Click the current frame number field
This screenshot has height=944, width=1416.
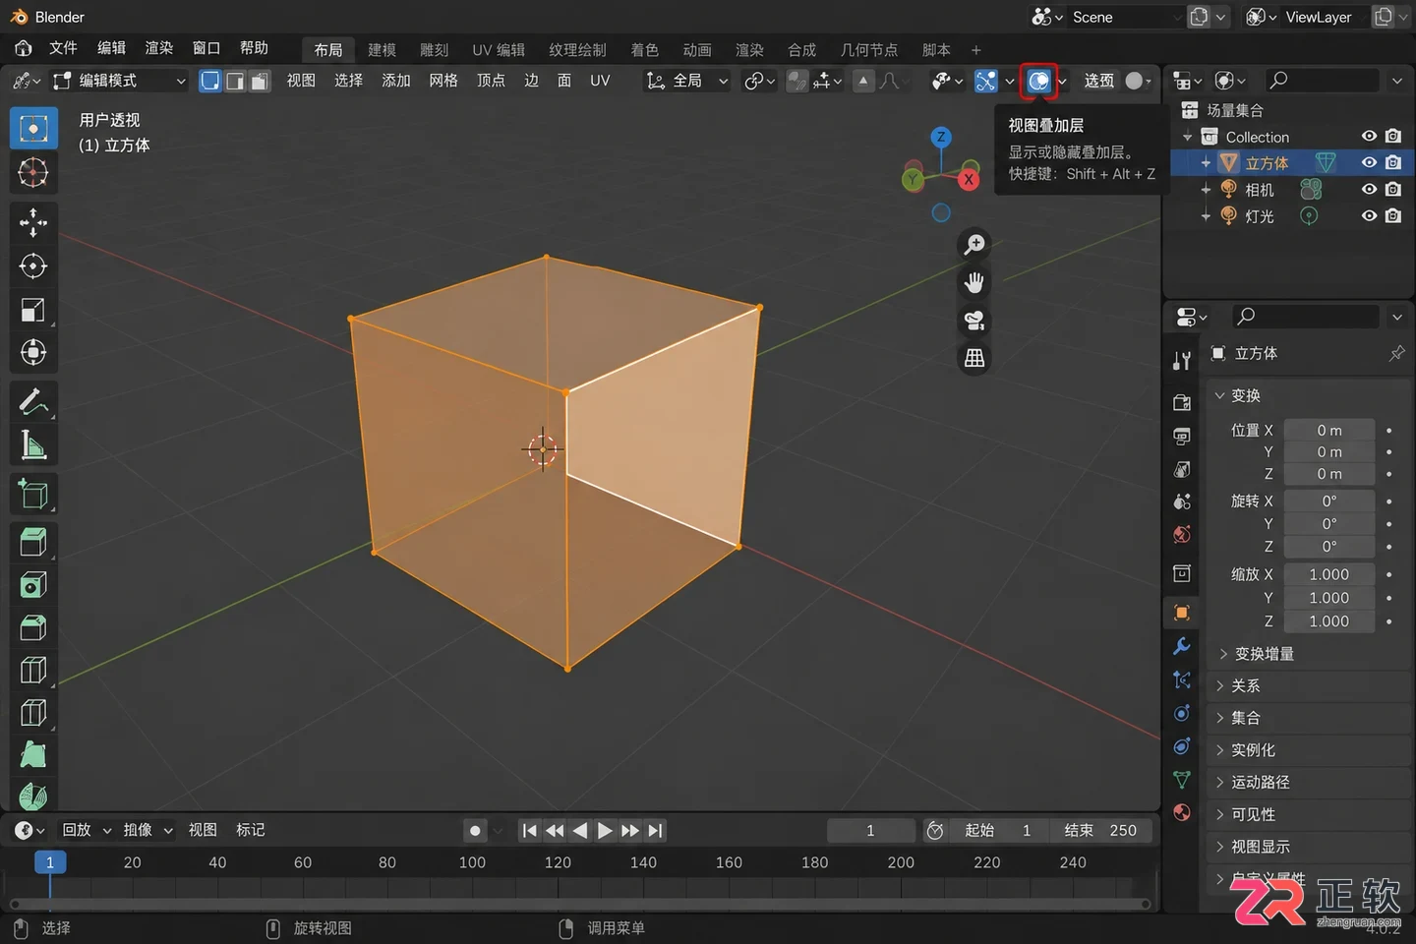pyautogui.click(x=870, y=831)
